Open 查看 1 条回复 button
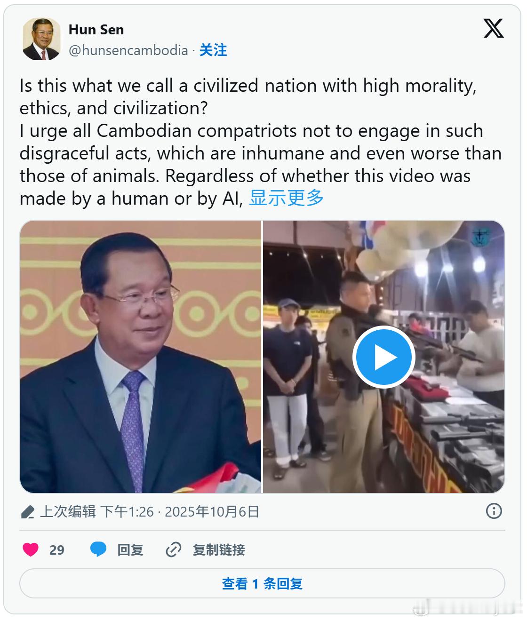The height and width of the screenshot is (621, 527). [x=262, y=584]
